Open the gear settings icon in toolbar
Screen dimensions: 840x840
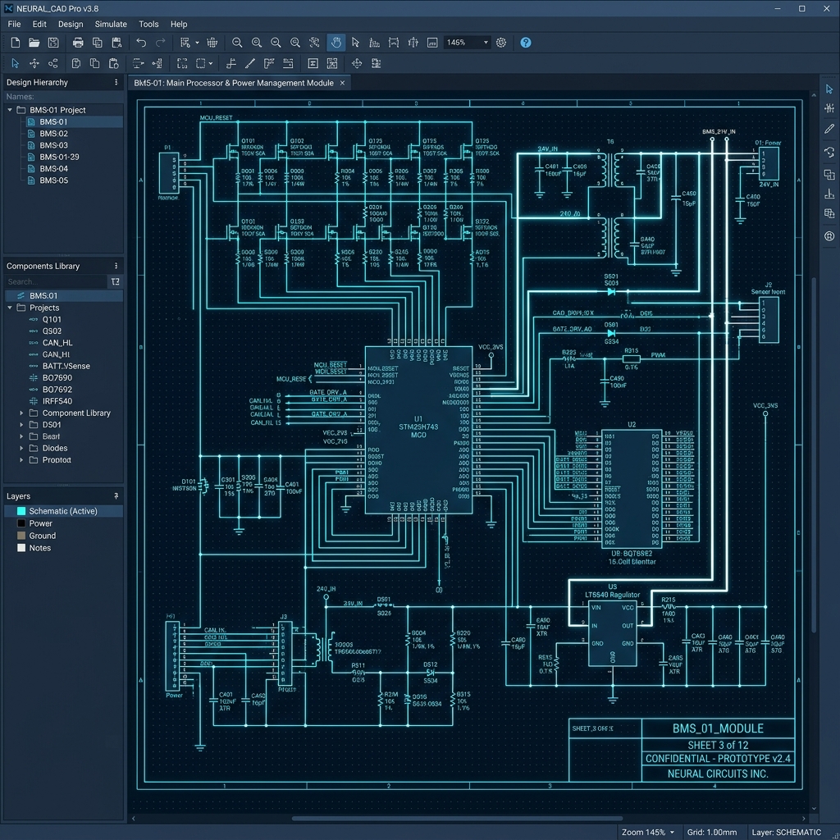point(501,43)
